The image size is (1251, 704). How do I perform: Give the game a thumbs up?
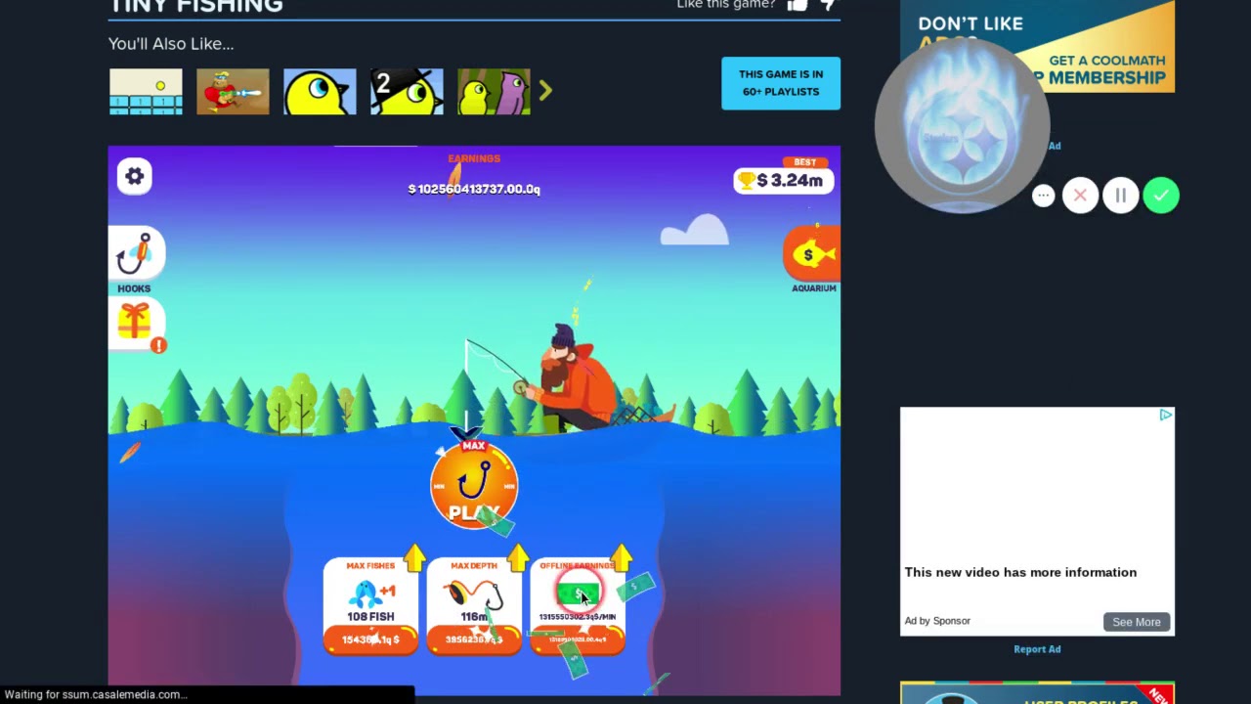[x=797, y=6]
